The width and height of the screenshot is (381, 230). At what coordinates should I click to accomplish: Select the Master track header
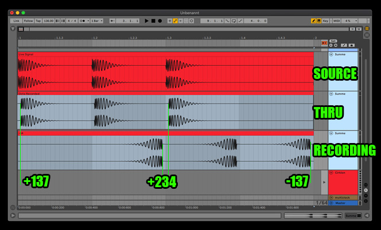341,203
